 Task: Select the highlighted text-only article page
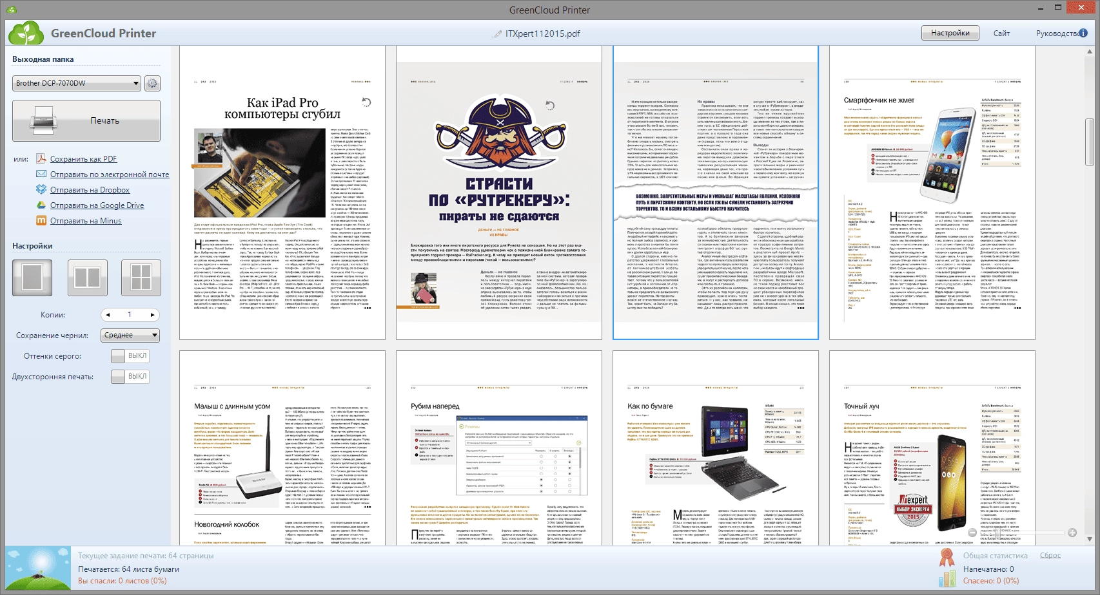(716, 193)
